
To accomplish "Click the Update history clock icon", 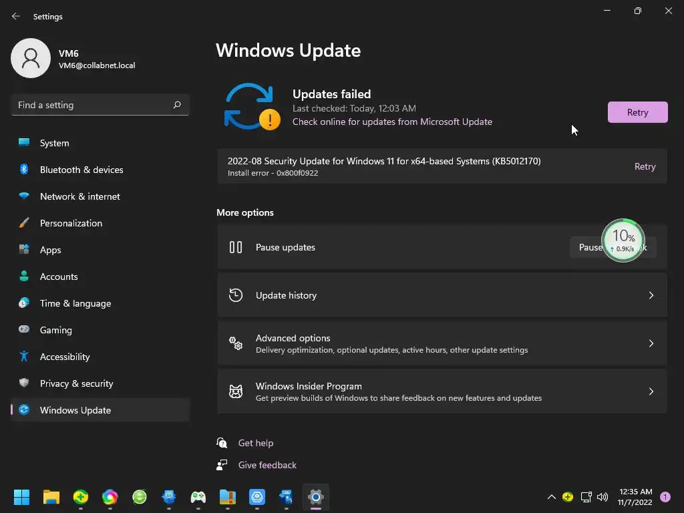I will [236, 295].
